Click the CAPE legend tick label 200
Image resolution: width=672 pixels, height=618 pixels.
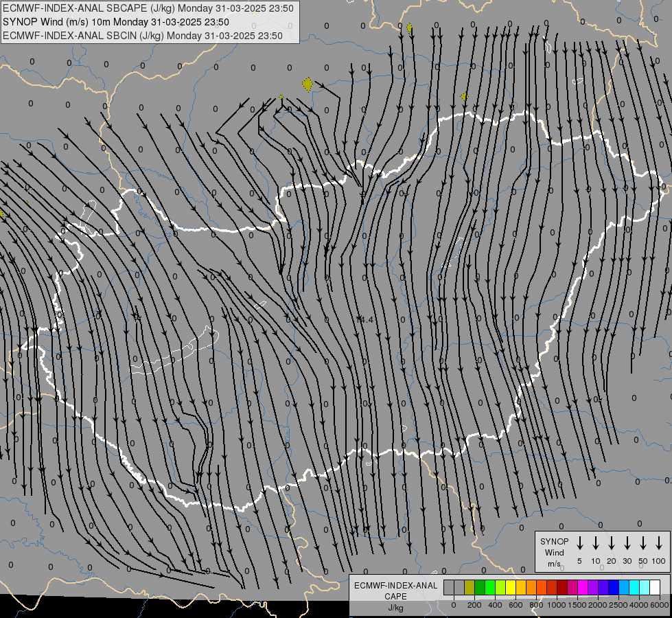[474, 605]
